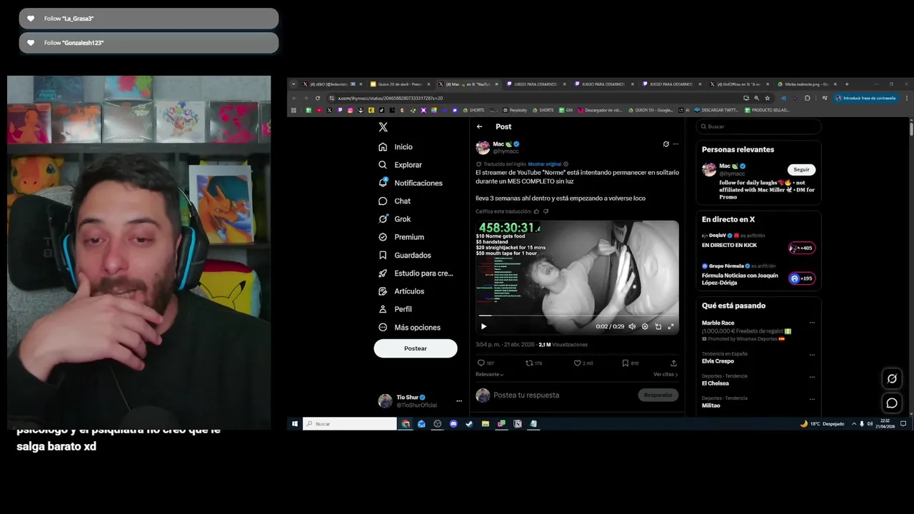The image size is (914, 514).
Task: Open the post's three-dot more menu
Action: (676, 144)
